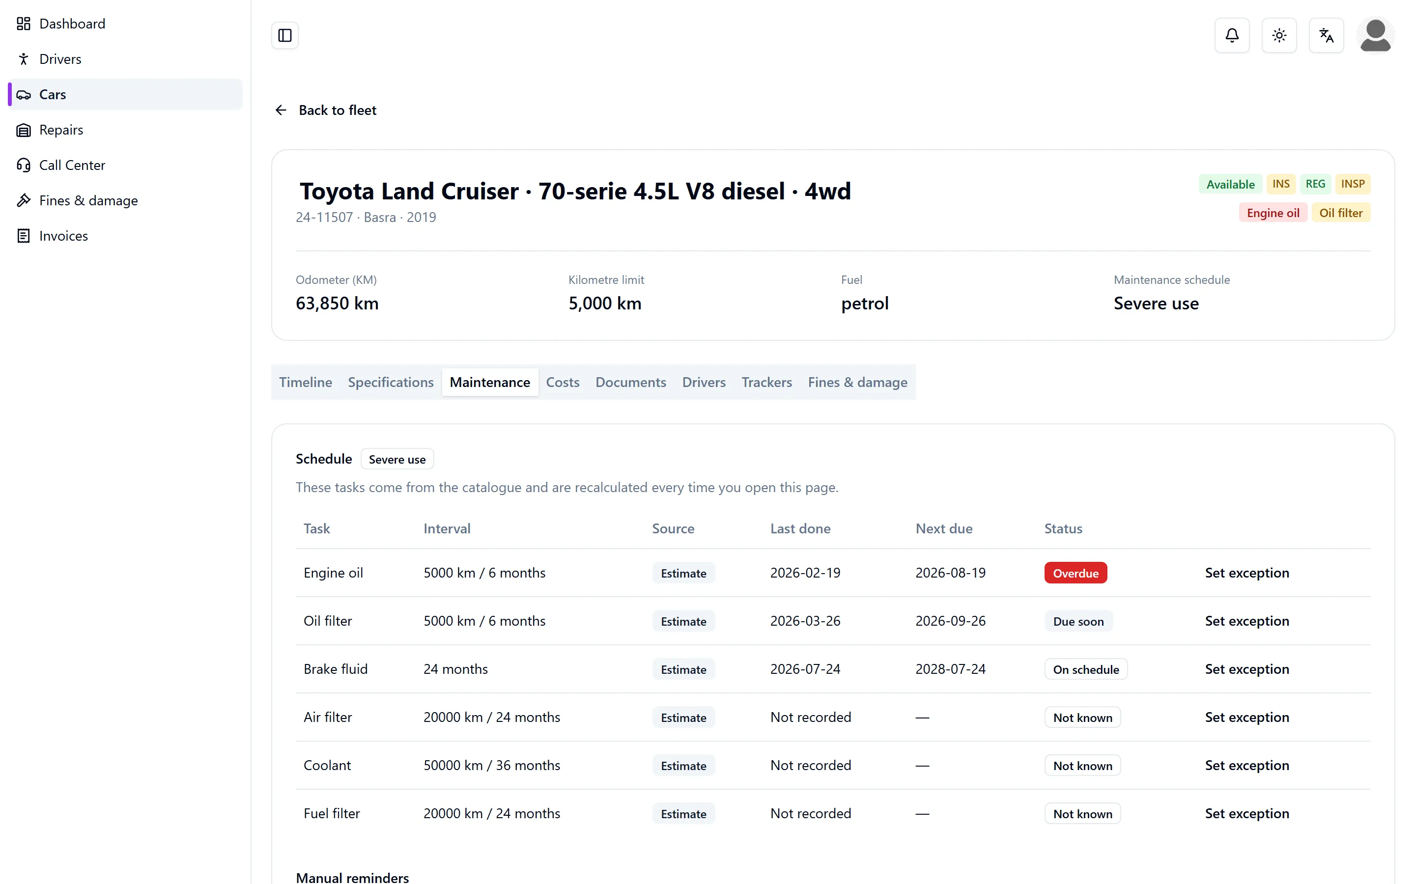Click the Drivers person icon
Viewport: 1415px width, 884px height.
pos(24,59)
